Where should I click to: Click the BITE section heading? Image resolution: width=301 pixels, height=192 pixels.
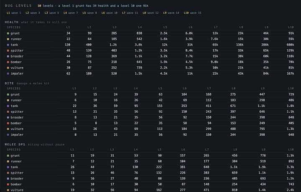click(x=9, y=83)
